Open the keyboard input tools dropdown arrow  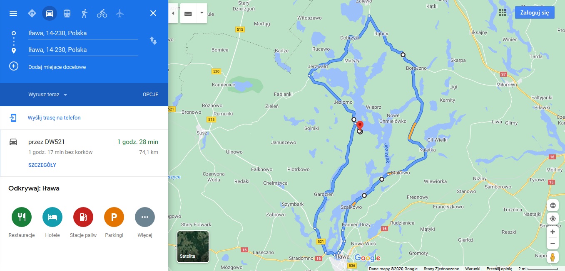202,13
